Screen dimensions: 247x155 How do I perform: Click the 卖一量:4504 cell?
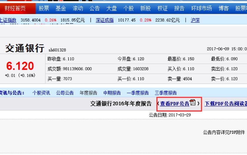(x=180, y=79)
